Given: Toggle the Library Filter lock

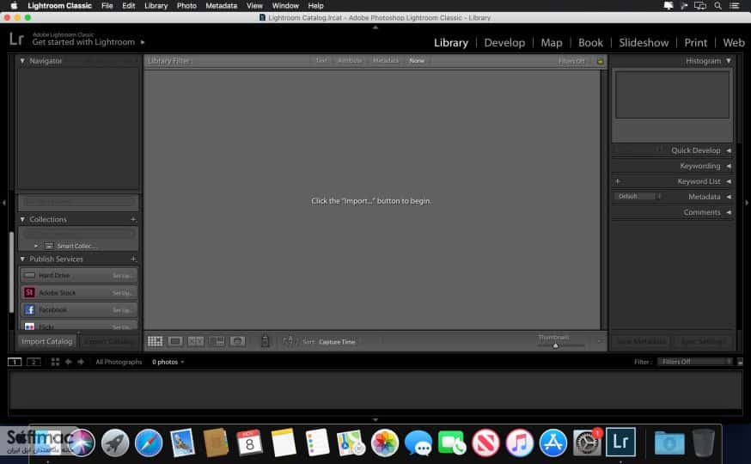Looking at the screenshot, I should click(x=600, y=61).
